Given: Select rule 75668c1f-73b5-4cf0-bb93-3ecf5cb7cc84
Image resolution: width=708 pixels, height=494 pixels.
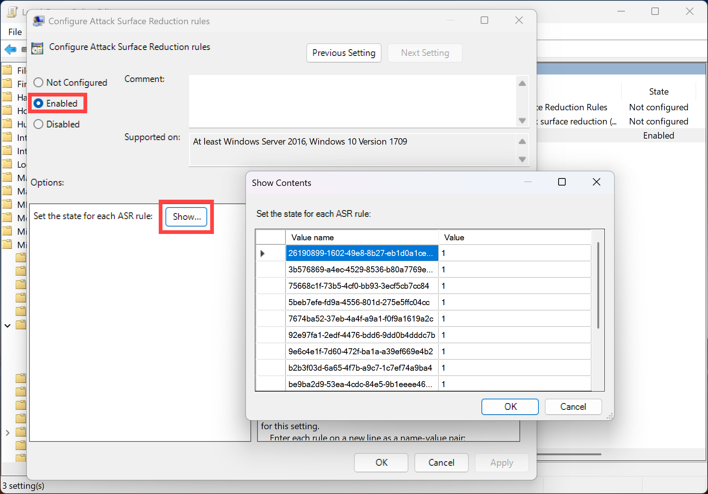Looking at the screenshot, I should [x=362, y=286].
